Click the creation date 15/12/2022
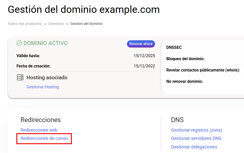The height and width of the screenshot is (153, 244). [x=144, y=66]
